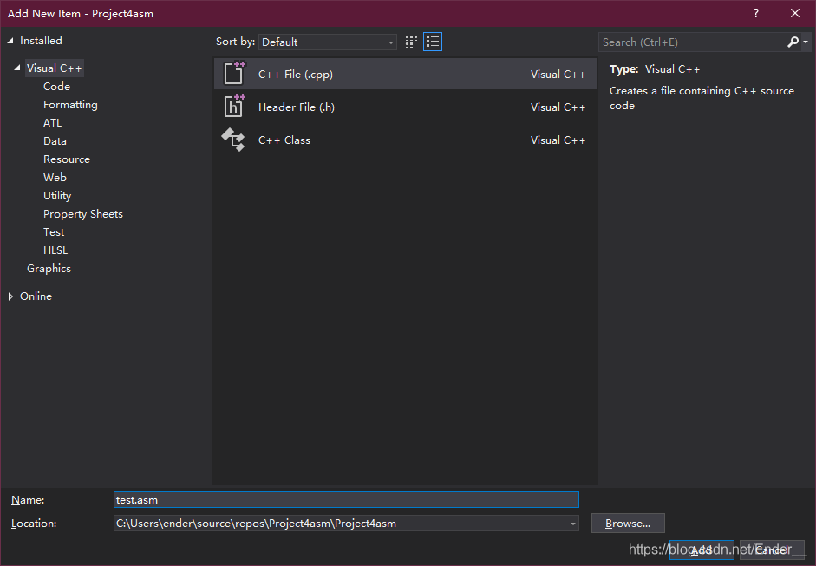Select the Code category

click(x=55, y=86)
